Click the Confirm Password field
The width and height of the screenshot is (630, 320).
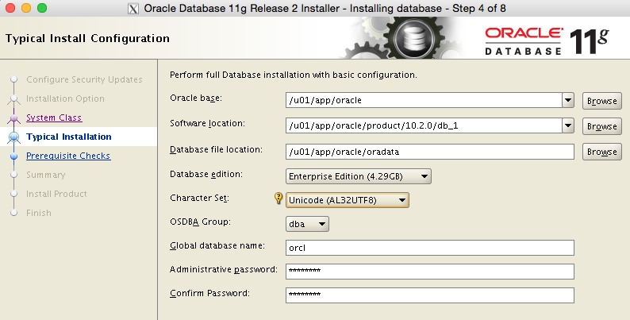coord(430,295)
